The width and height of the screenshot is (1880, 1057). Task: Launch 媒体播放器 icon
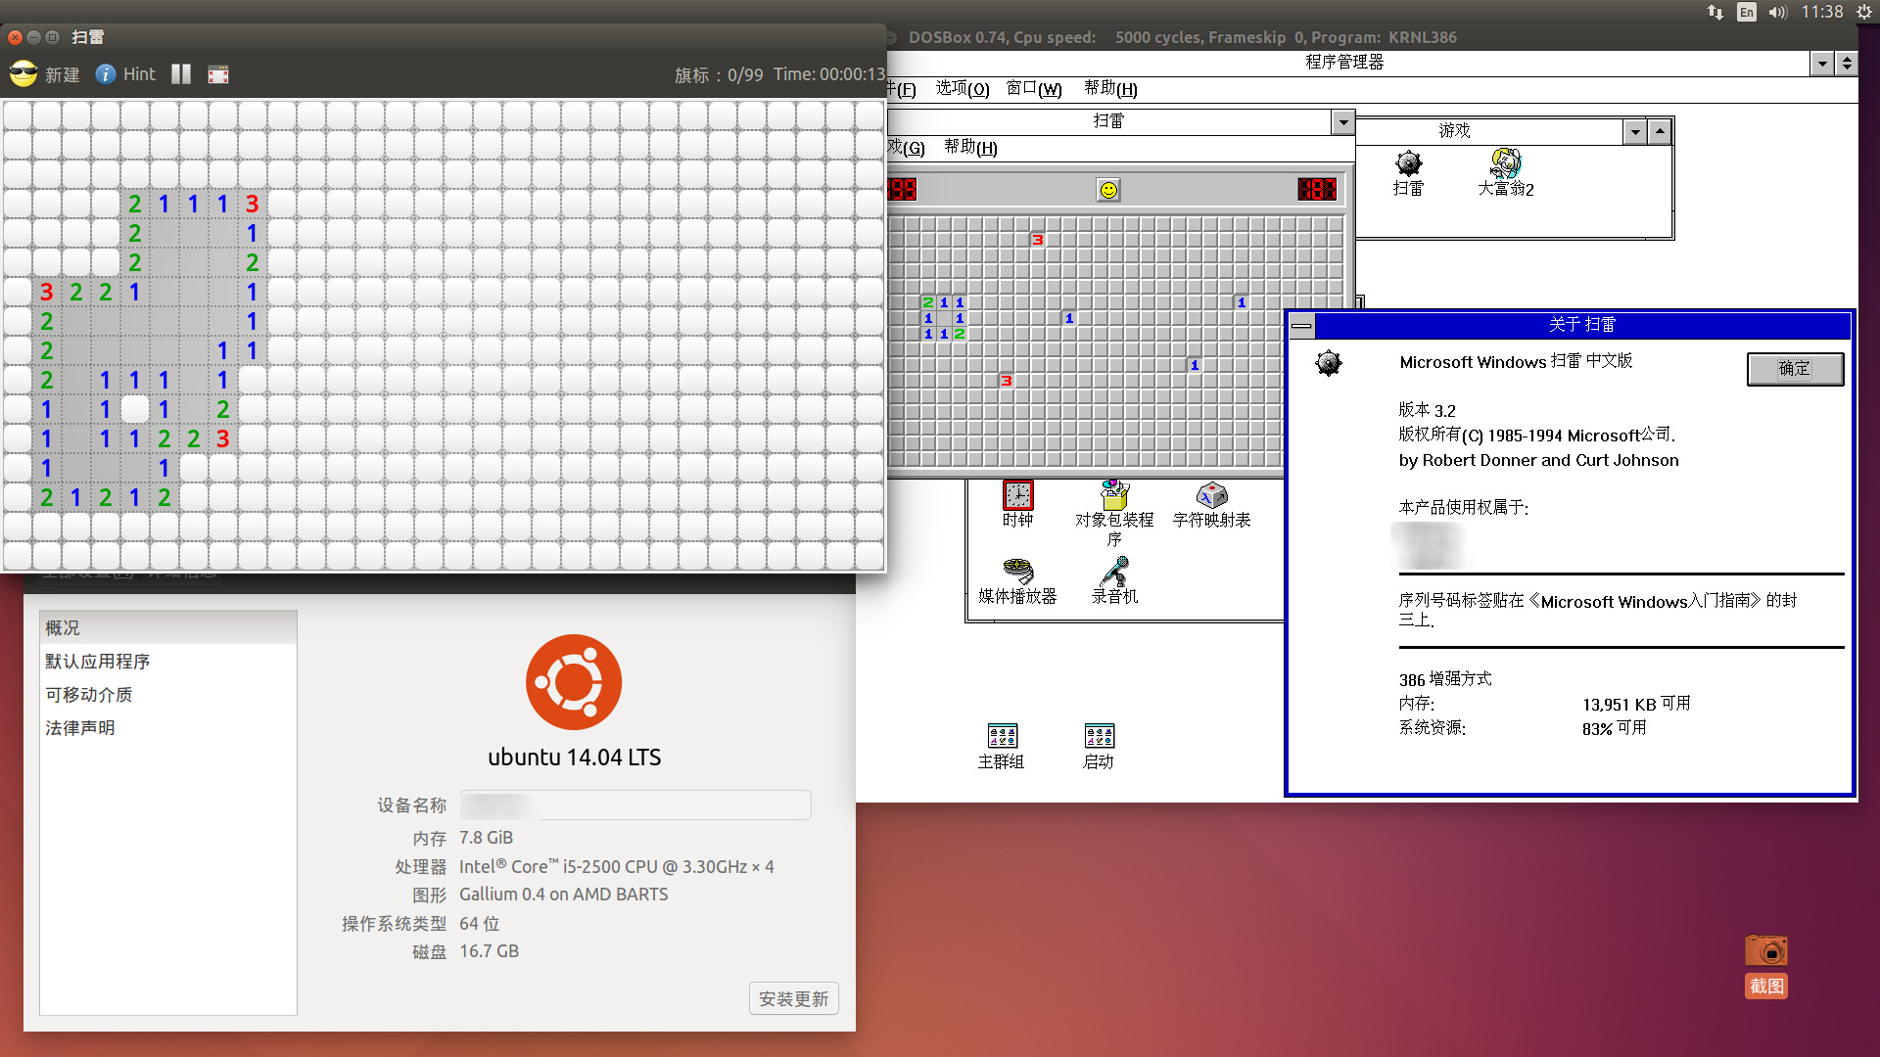point(1017,581)
